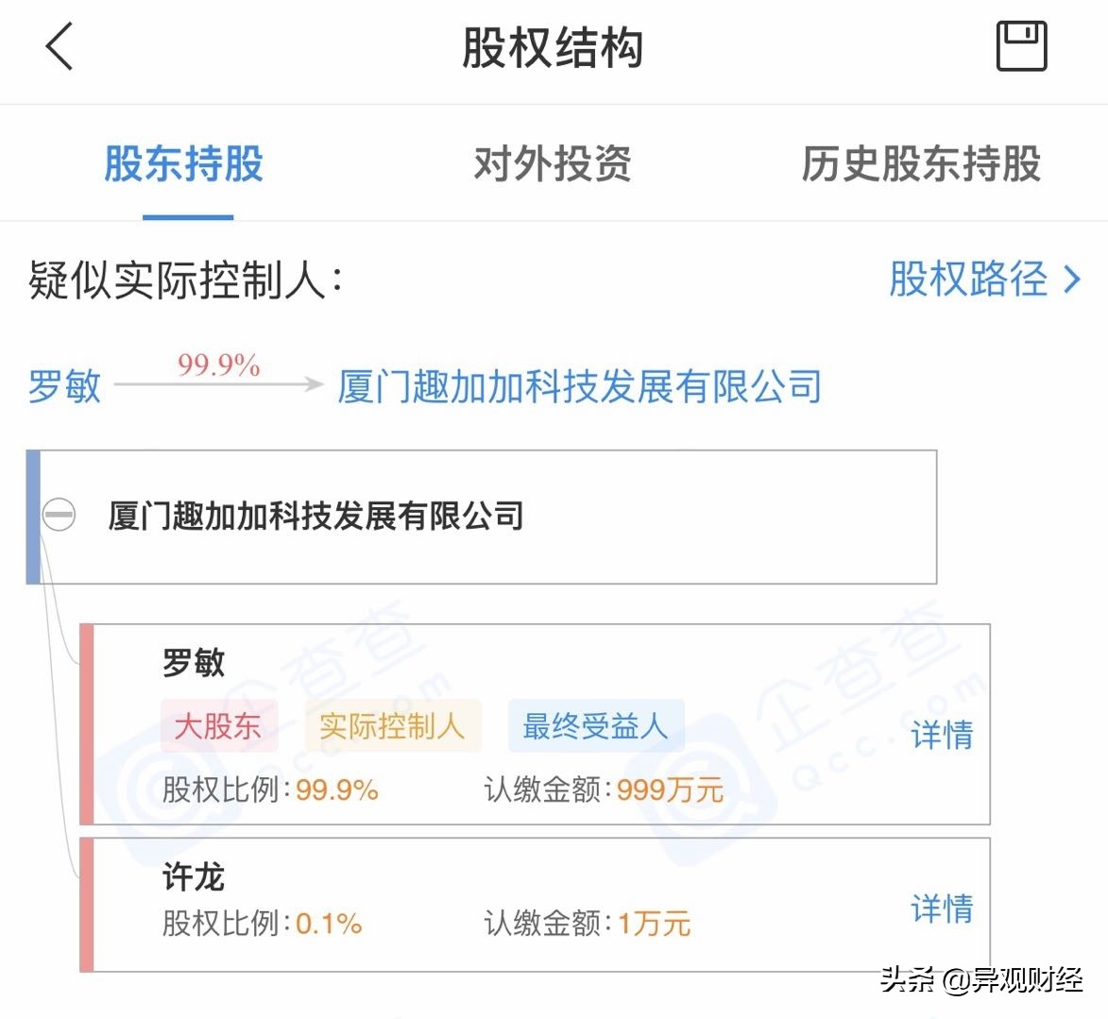The image size is (1108, 1019).
Task: Tap 罗敏 in the actual controller path
Action: pos(62,388)
